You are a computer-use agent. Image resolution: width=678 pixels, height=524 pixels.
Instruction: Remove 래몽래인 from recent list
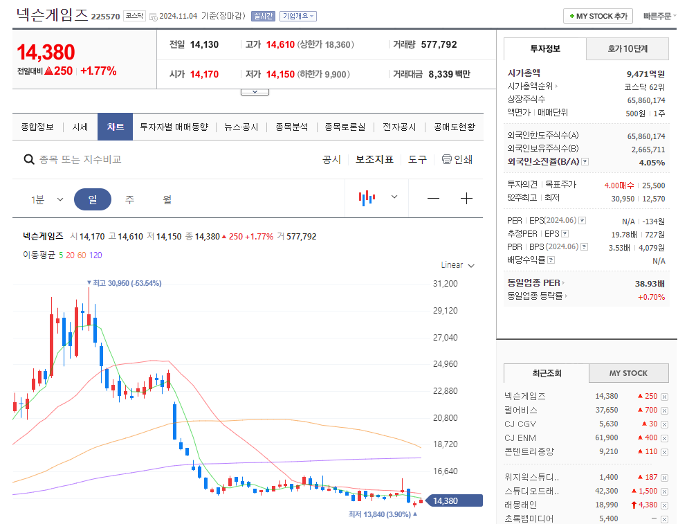point(665,505)
